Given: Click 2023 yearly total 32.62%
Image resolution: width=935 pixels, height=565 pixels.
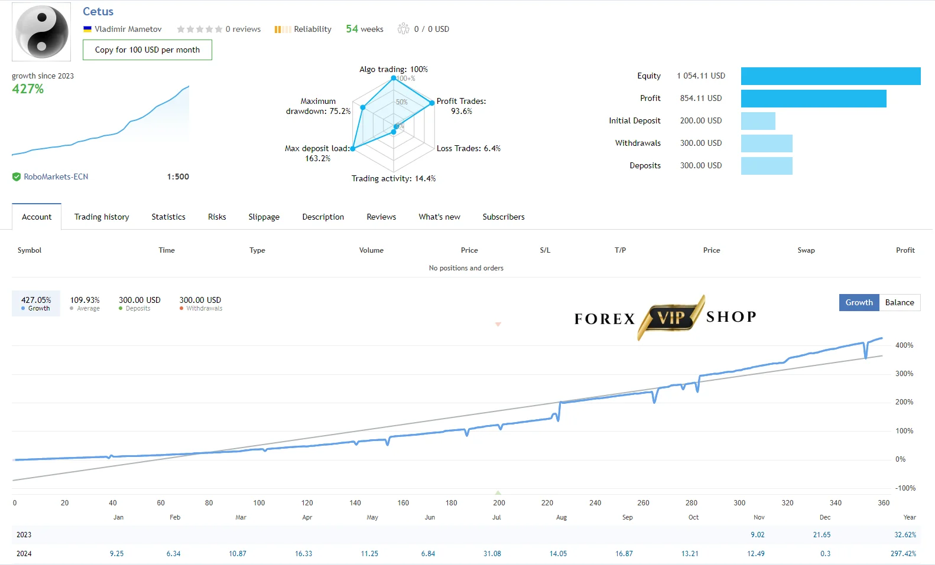Looking at the screenshot, I should coord(905,535).
